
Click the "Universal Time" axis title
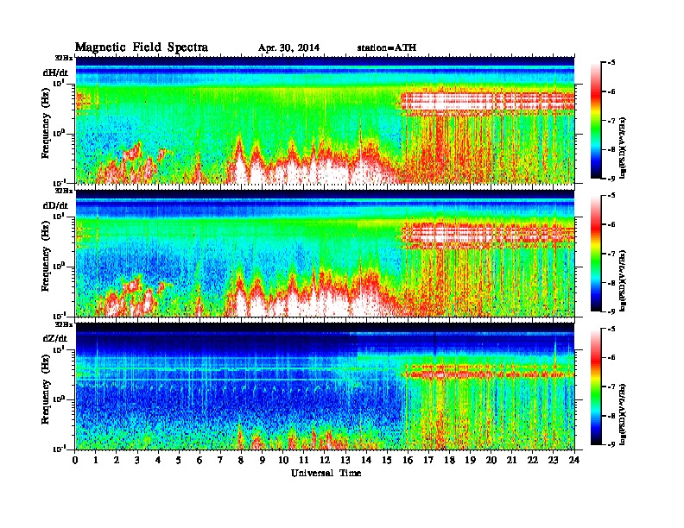[326, 473]
